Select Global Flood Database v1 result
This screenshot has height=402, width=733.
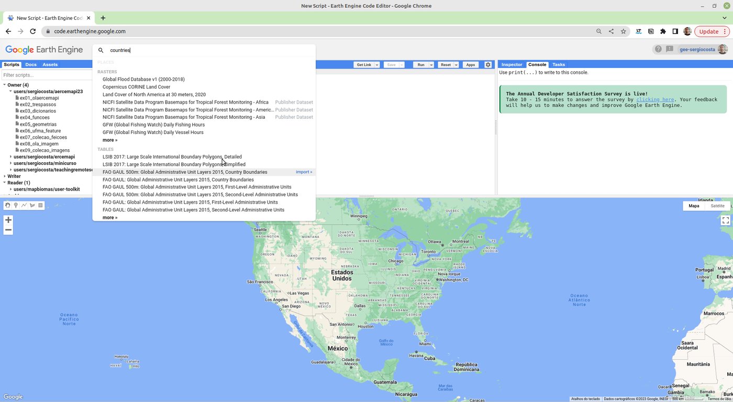[x=143, y=80]
